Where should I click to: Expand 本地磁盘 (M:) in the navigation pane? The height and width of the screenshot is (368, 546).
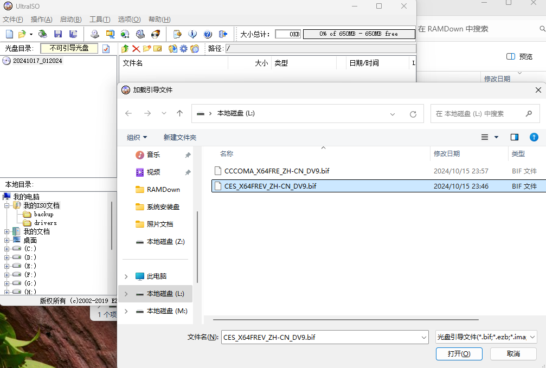point(126,311)
